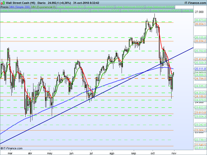
Task: Select the 24.189,8 orange price label
Action: (x=200, y=96)
